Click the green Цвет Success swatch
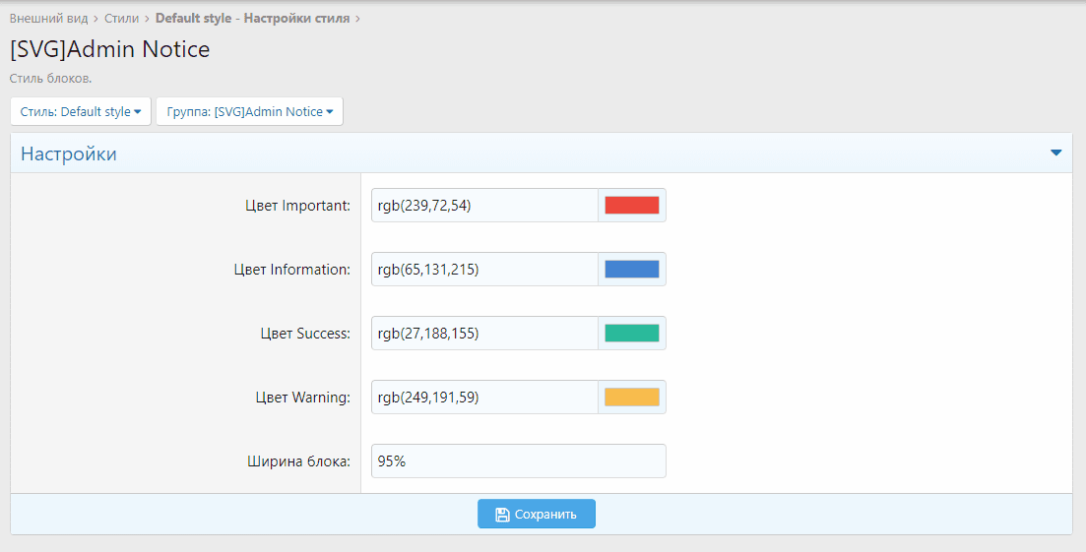The height and width of the screenshot is (552, 1086). click(631, 334)
